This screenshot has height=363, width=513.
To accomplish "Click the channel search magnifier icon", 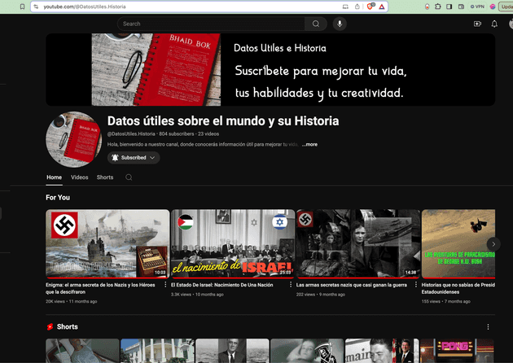I will tap(129, 177).
